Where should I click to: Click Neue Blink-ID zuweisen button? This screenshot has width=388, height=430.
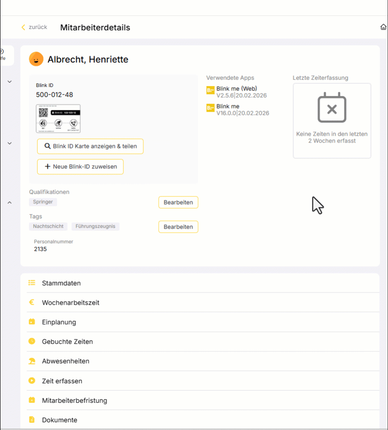click(80, 166)
